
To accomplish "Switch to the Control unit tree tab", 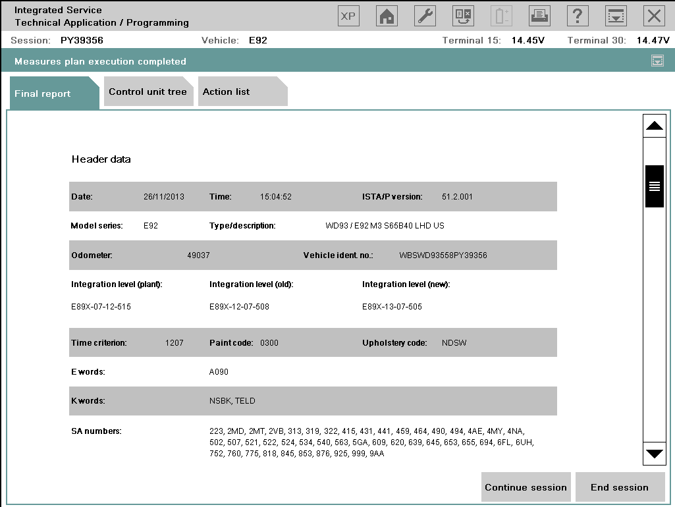I will coord(148,92).
